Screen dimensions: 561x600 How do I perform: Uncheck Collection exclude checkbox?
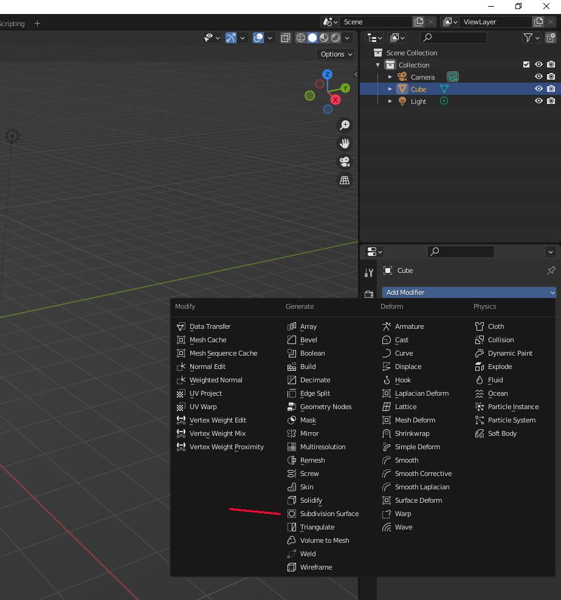pyautogui.click(x=526, y=64)
